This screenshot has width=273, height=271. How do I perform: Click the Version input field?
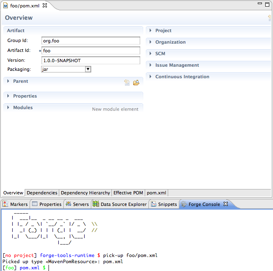coord(91,61)
